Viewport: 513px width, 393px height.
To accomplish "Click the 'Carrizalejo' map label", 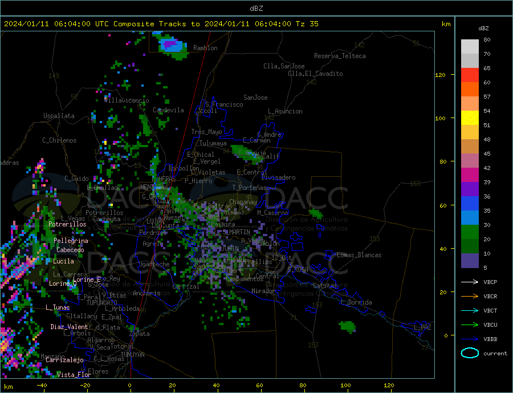I will click(64, 360).
